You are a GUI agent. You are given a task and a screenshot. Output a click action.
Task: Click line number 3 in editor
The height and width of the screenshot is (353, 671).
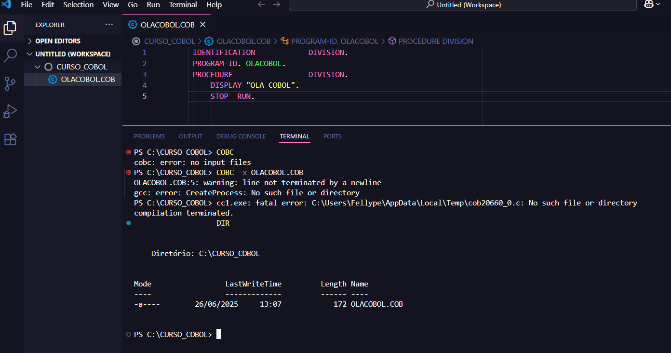point(144,75)
